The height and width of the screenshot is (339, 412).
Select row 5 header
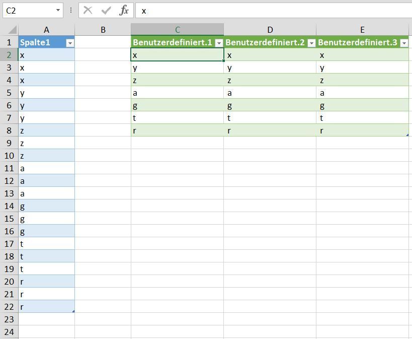coord(9,93)
